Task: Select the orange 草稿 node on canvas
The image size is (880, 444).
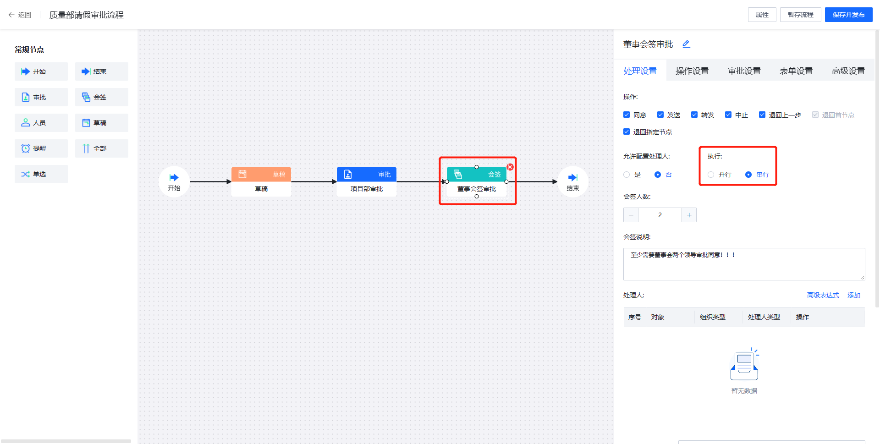Action: tap(261, 181)
